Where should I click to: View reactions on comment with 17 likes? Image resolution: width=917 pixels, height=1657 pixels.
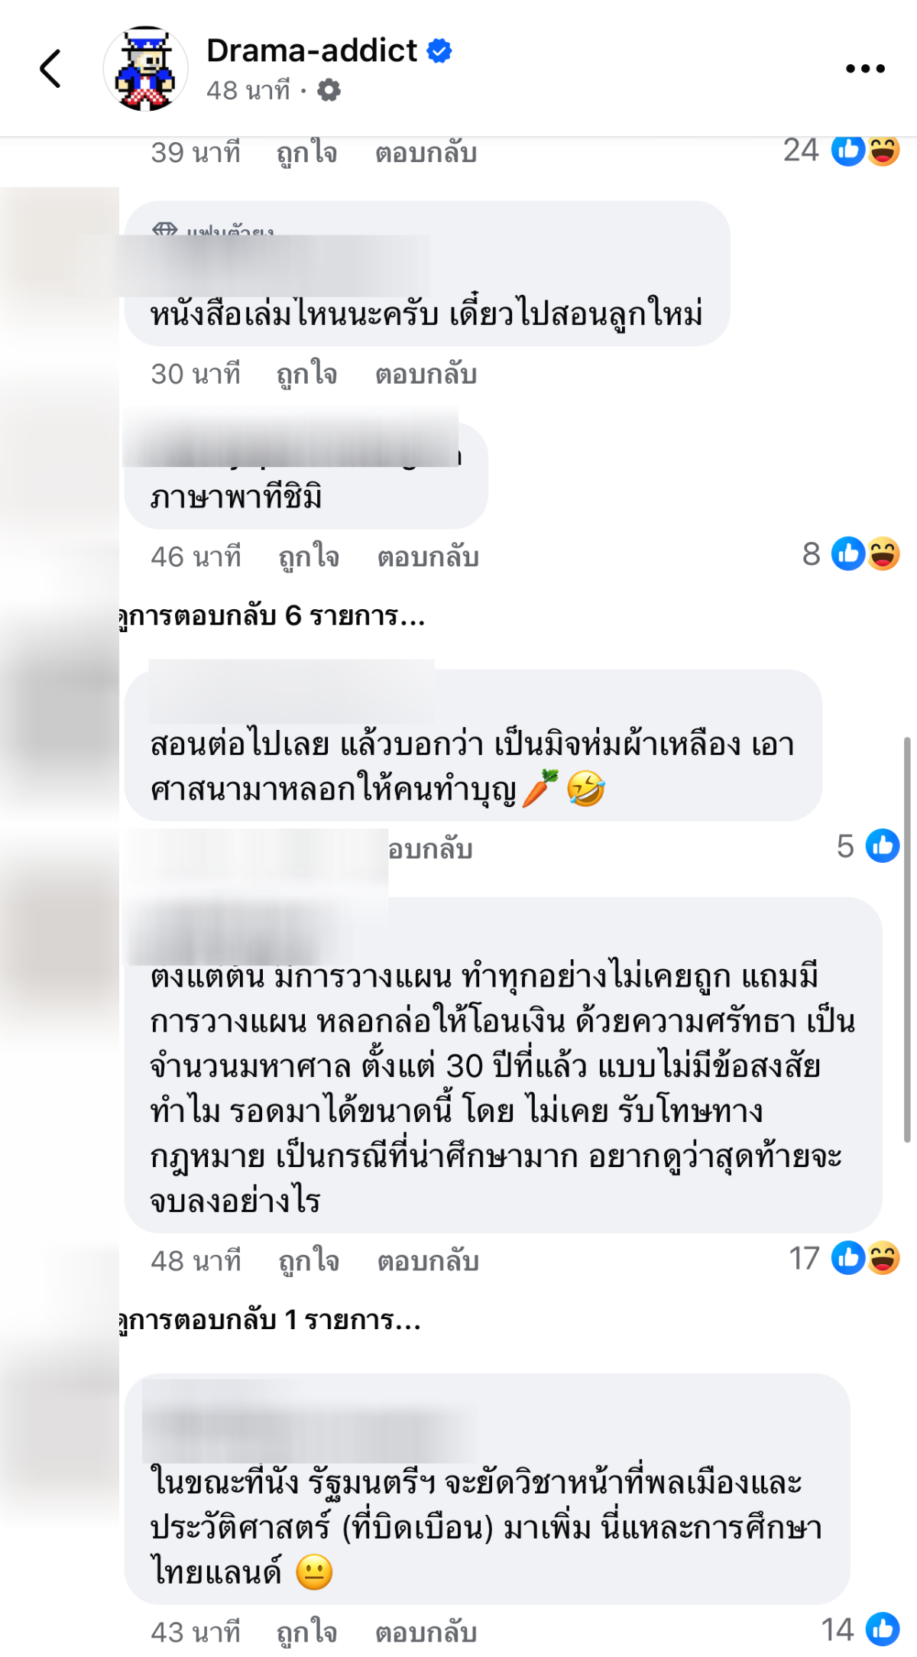[x=844, y=1258]
